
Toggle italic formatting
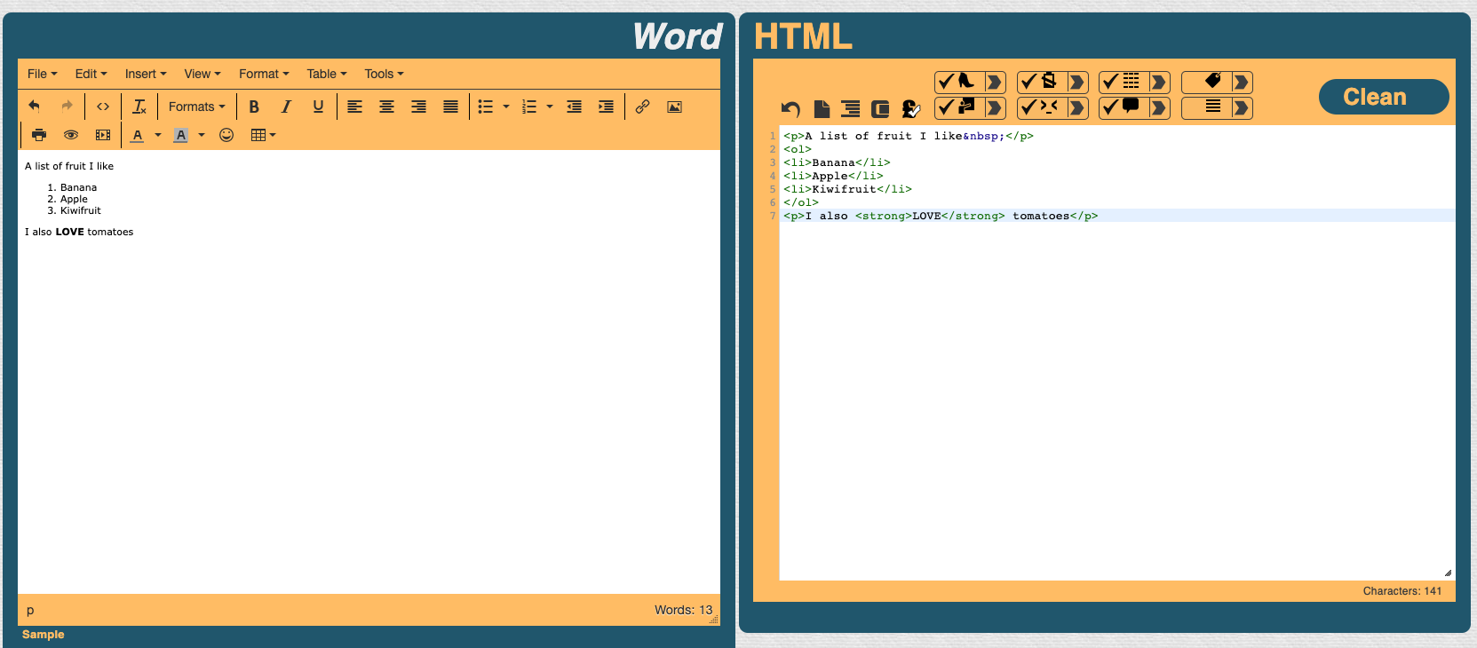tap(286, 107)
